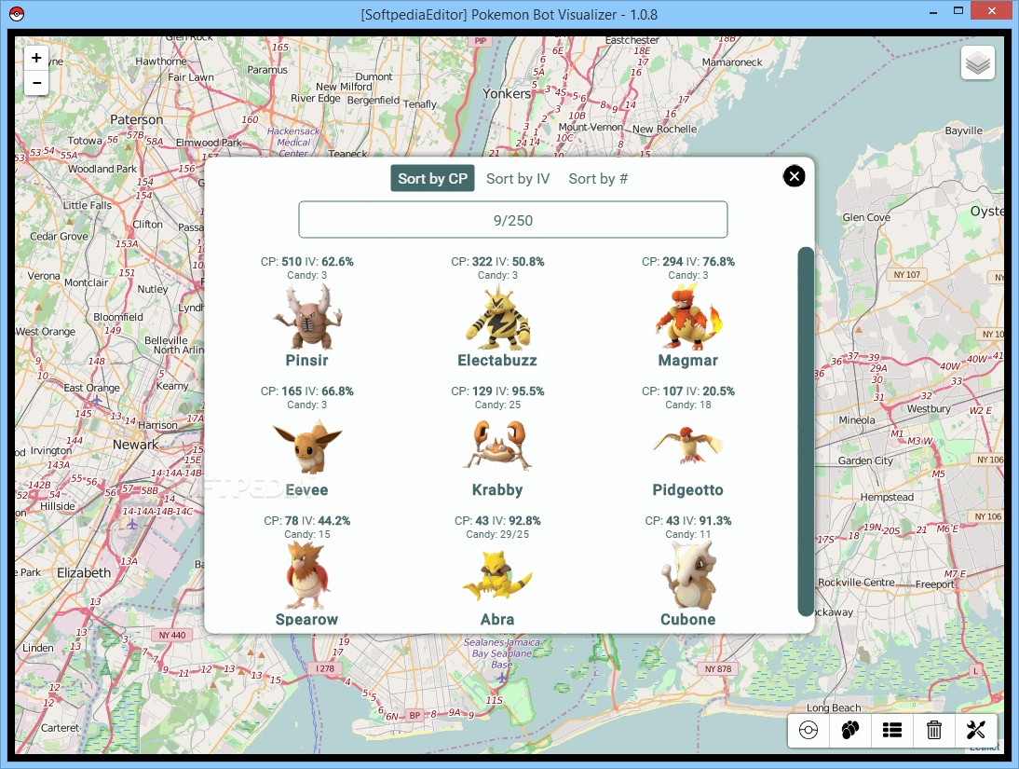This screenshot has width=1019, height=769.
Task: Click the 'CP: 294 IV: 76.8%' text
Action: (x=688, y=262)
